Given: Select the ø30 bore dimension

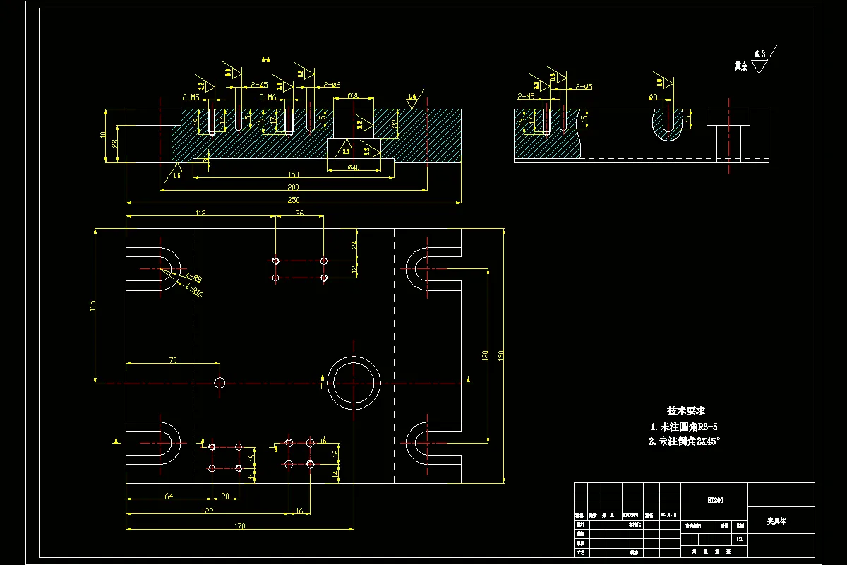Looking at the screenshot, I should [x=354, y=95].
